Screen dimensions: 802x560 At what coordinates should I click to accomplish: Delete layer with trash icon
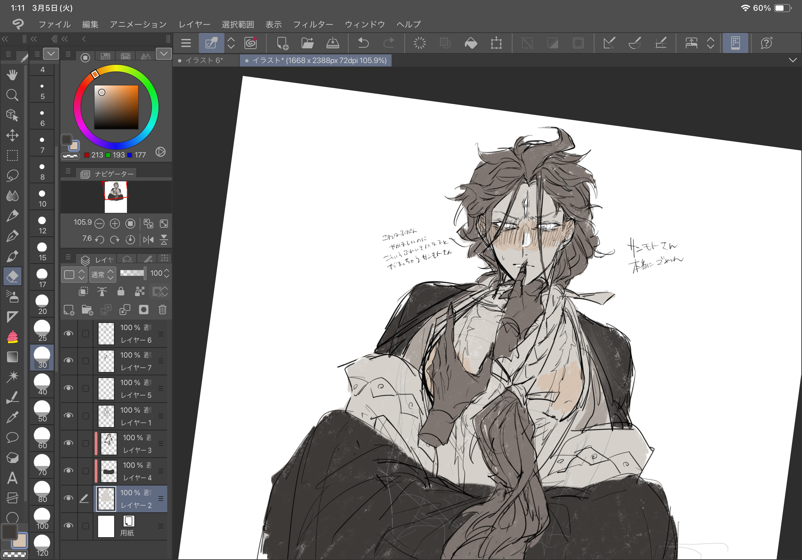tap(163, 310)
